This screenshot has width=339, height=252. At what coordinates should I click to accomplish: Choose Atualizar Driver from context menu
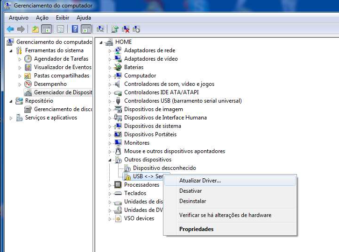(200, 181)
